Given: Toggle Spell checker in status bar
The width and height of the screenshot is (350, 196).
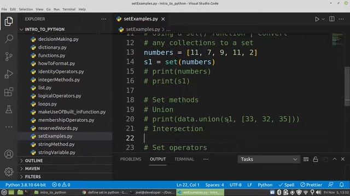Looking at the screenshot, I should (x=287, y=185).
